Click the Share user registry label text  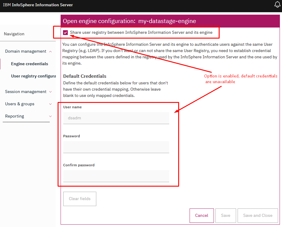[x=141, y=32]
